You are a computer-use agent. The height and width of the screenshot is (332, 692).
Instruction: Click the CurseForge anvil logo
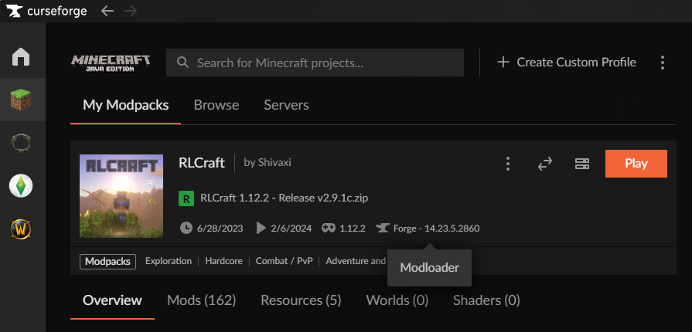click(x=14, y=11)
